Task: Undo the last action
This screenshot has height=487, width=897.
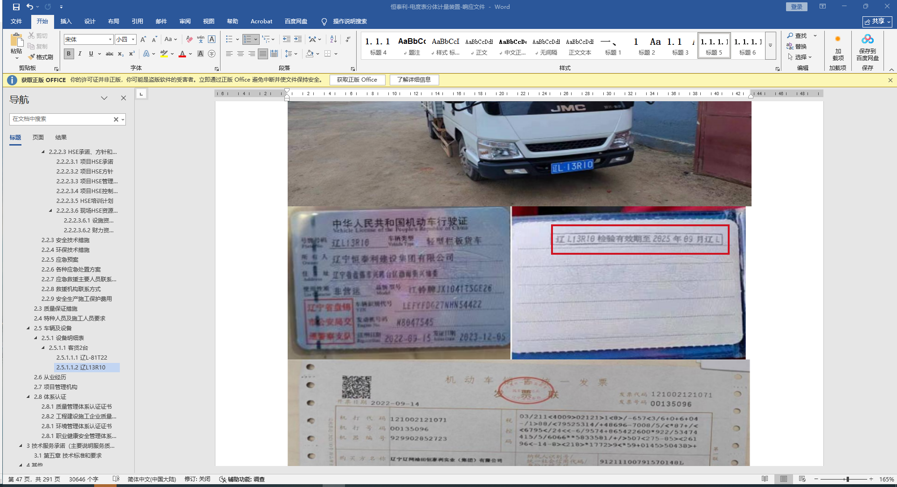Action: pyautogui.click(x=30, y=7)
